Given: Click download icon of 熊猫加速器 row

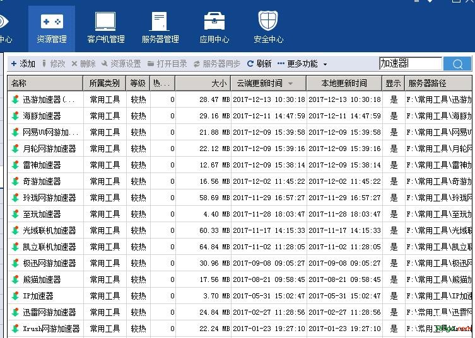Looking at the screenshot, I should pos(15,279).
